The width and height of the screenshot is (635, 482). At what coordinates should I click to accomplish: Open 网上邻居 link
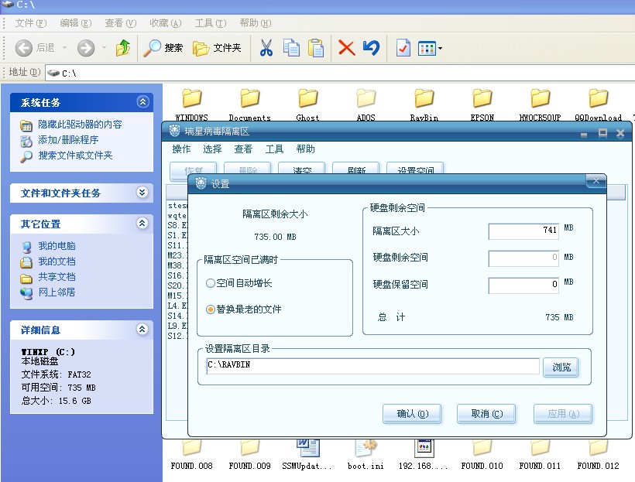click(x=57, y=292)
